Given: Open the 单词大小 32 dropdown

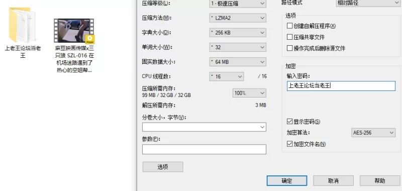Looking at the screenshot, I should pos(238,47).
